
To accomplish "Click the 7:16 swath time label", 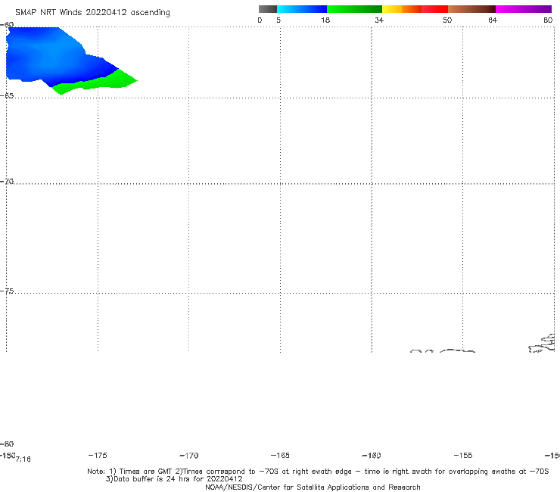I will 23,459.
